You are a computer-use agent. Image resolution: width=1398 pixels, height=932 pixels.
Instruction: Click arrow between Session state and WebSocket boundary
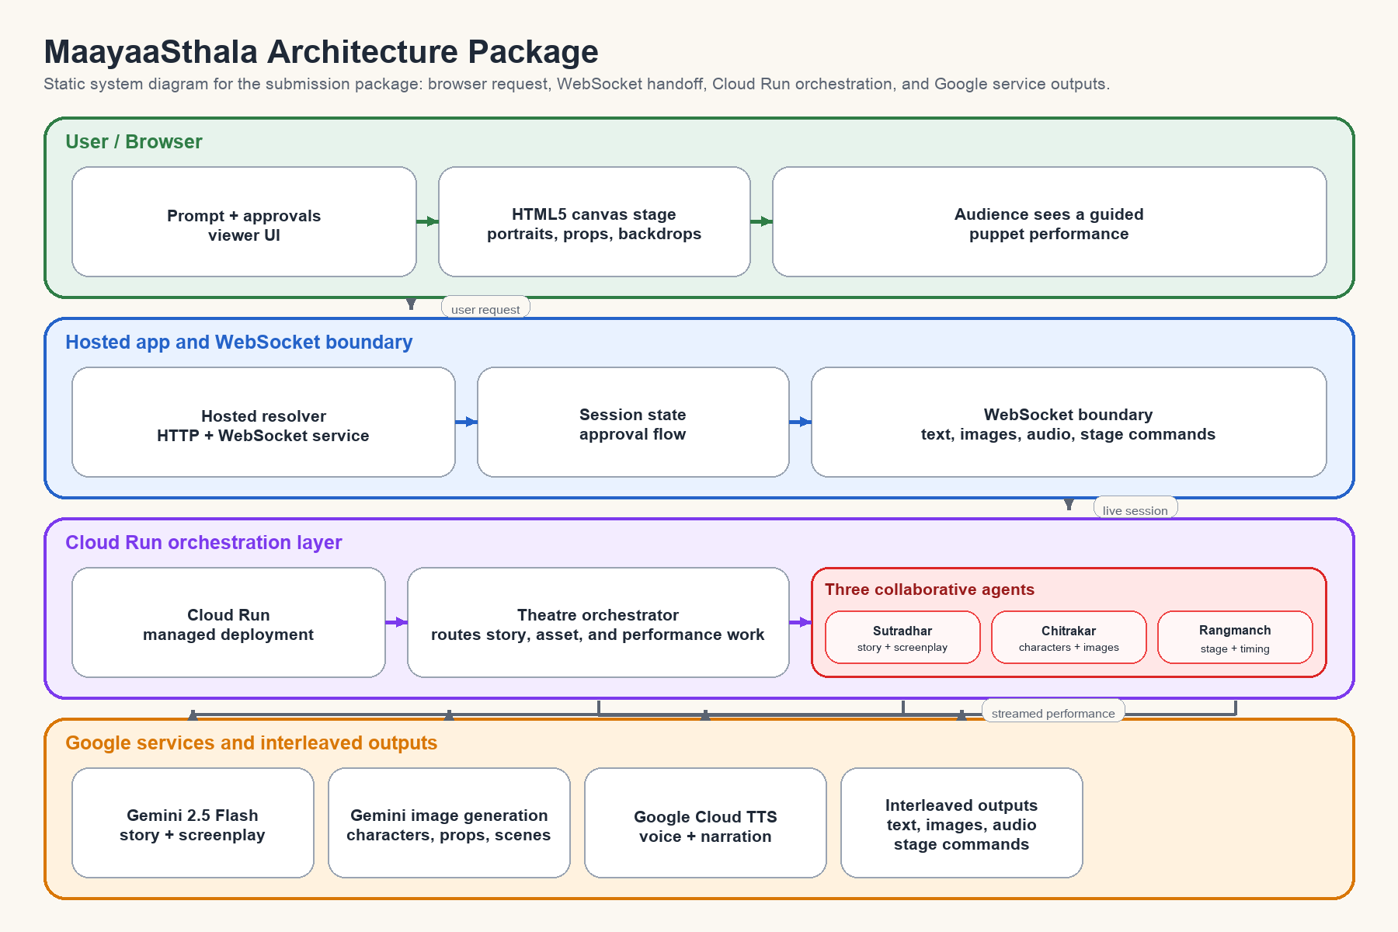pos(800,422)
